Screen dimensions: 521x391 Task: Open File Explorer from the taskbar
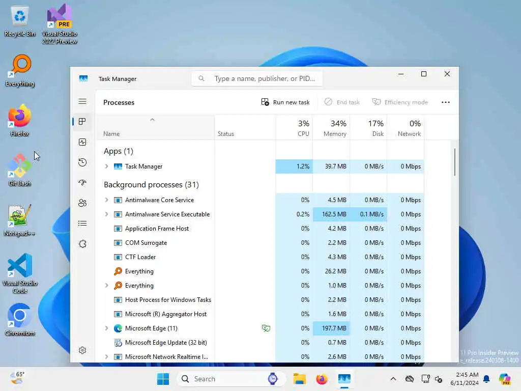(x=299, y=379)
